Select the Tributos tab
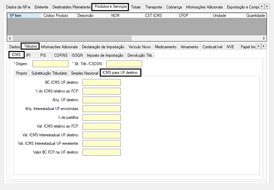The width and height of the screenshot is (274, 190). point(30,46)
